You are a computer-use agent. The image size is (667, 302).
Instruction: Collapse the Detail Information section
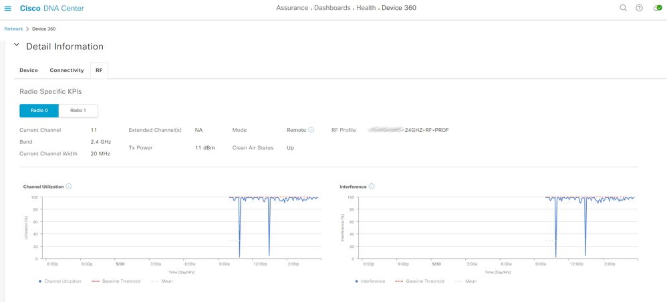click(16, 45)
